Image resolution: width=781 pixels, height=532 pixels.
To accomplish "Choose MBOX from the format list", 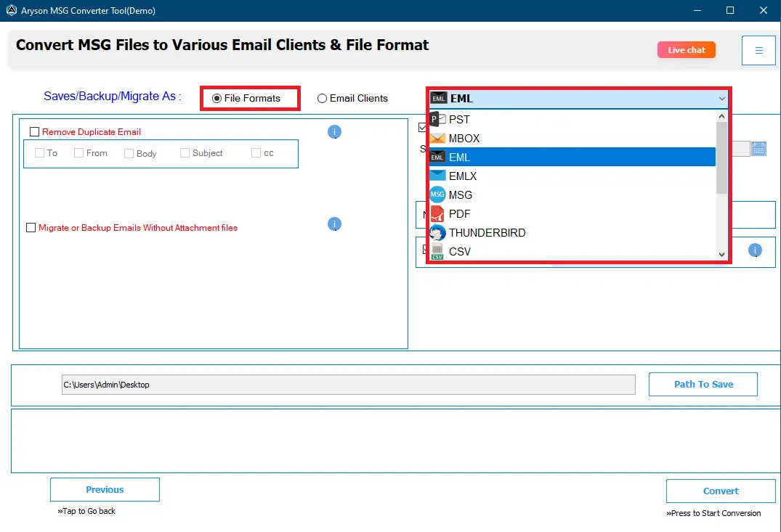I will pos(572,139).
